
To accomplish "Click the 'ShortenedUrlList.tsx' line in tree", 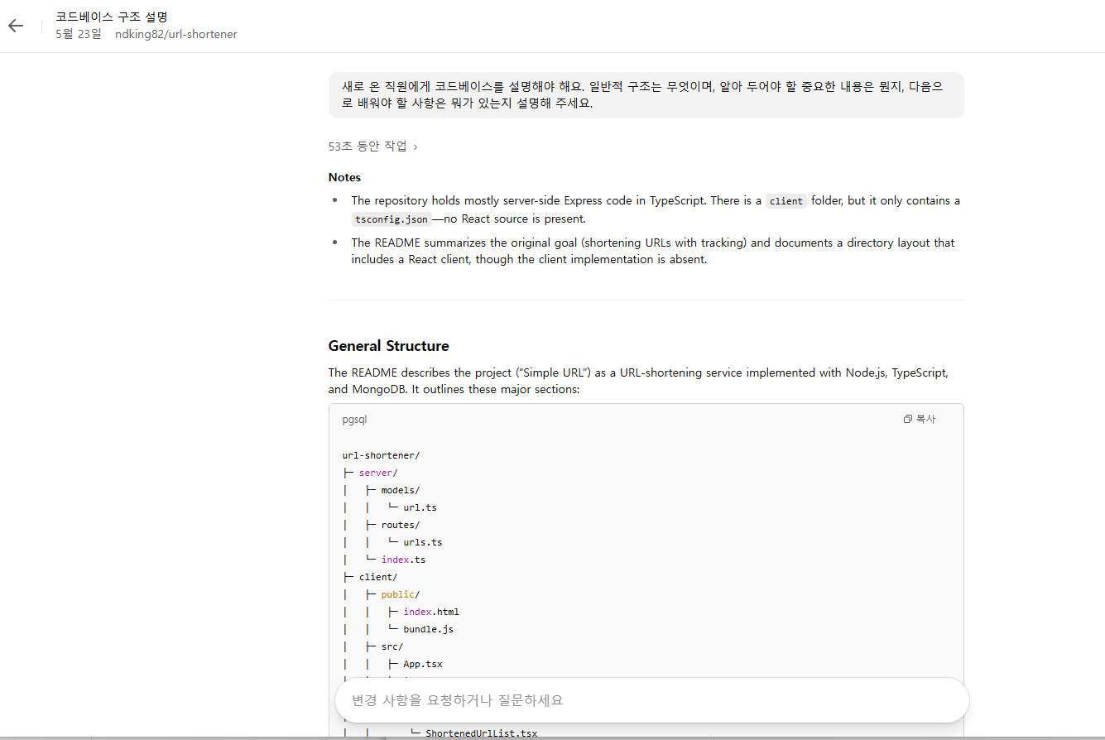I will click(x=482, y=733).
